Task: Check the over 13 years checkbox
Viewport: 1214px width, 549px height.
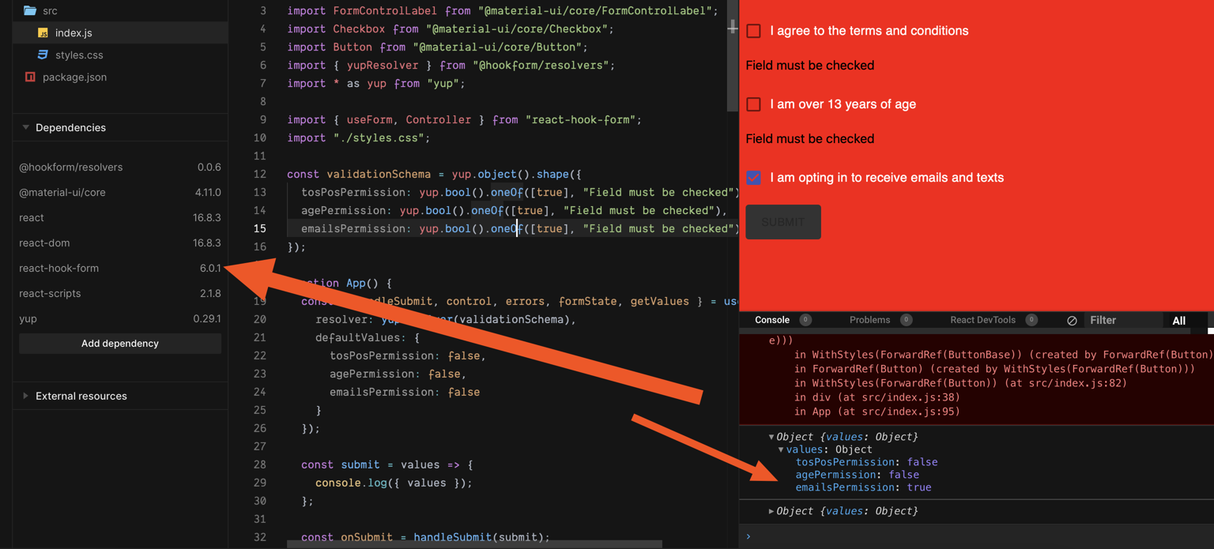Action: pos(753,104)
